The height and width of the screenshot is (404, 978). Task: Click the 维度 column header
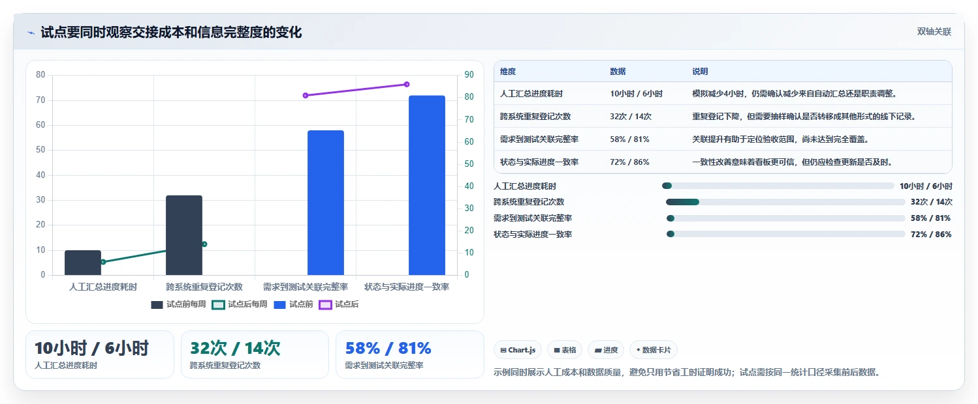[508, 72]
